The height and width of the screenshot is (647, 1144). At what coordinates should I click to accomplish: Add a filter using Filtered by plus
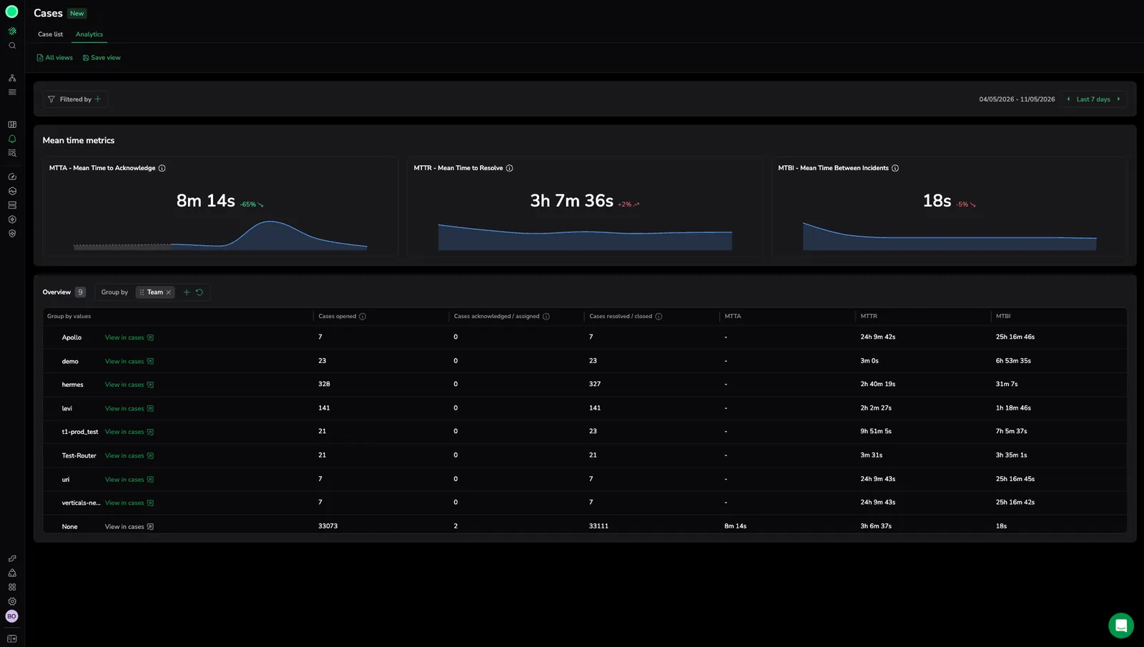click(98, 99)
